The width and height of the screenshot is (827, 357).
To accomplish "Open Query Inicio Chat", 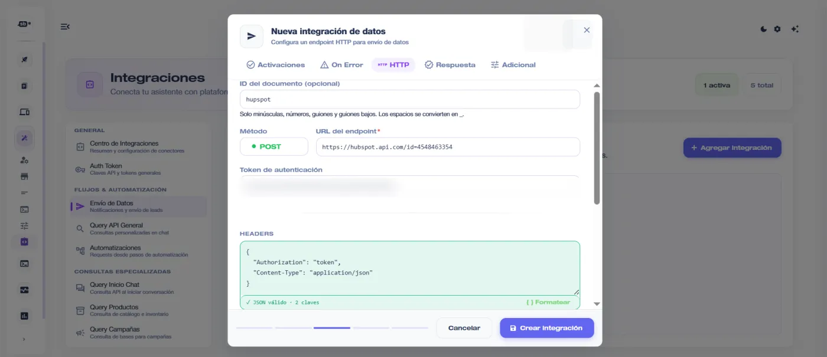I will pyautogui.click(x=139, y=288).
